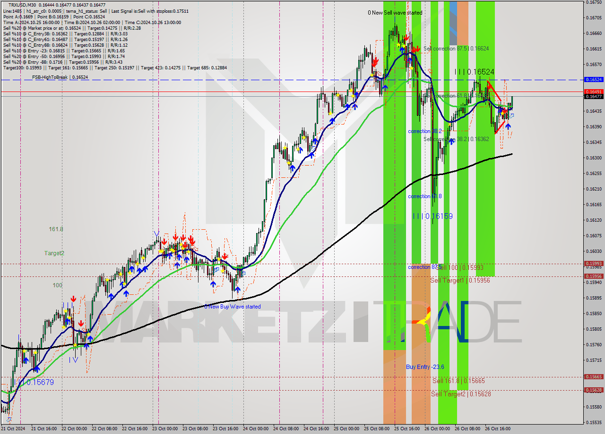Click '23 Oct 08:00' on time axis
This screenshot has width=605, height=434.
click(x=195, y=429)
